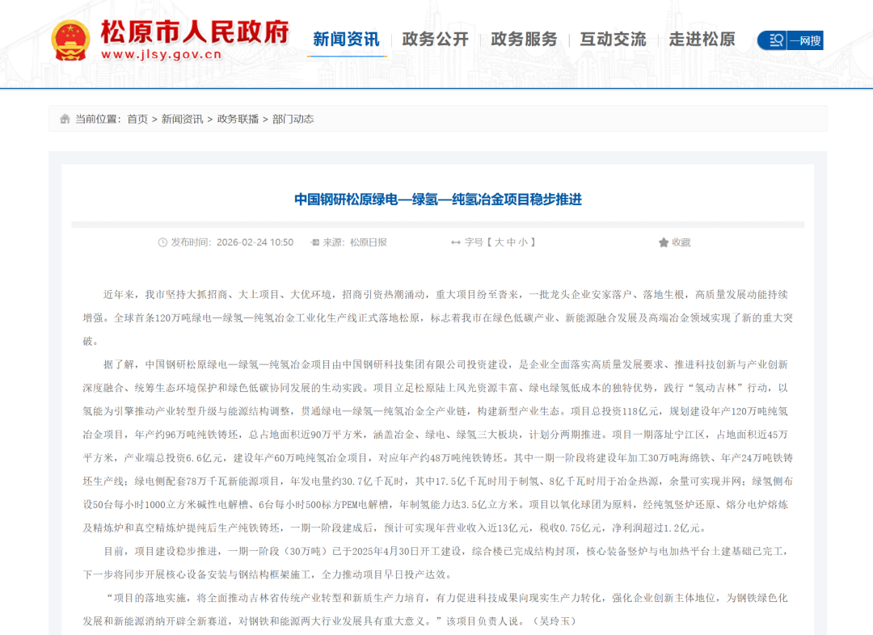Click the arrows icon beside 字号

point(455,242)
